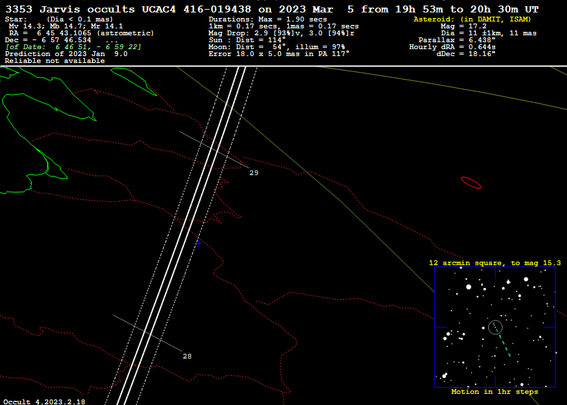
Task: Click the time marker label '29' on the path
Action: 254,173
